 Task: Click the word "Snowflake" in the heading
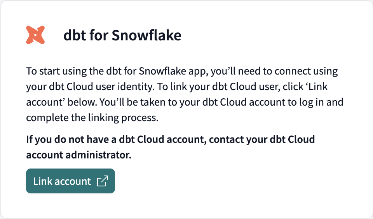(146, 36)
